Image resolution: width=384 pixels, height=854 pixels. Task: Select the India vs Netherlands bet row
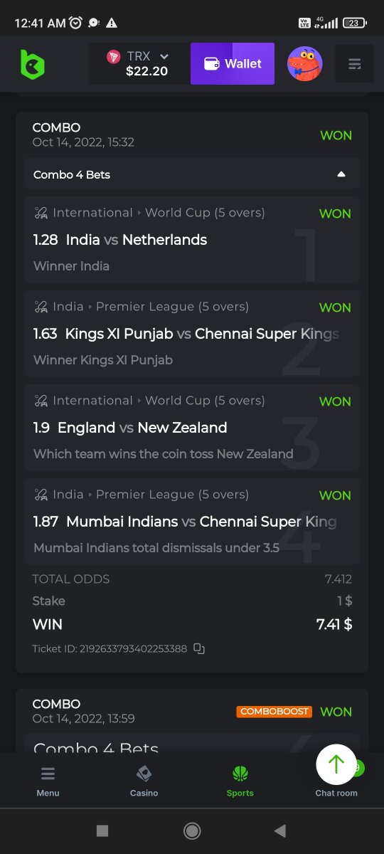[192, 240]
